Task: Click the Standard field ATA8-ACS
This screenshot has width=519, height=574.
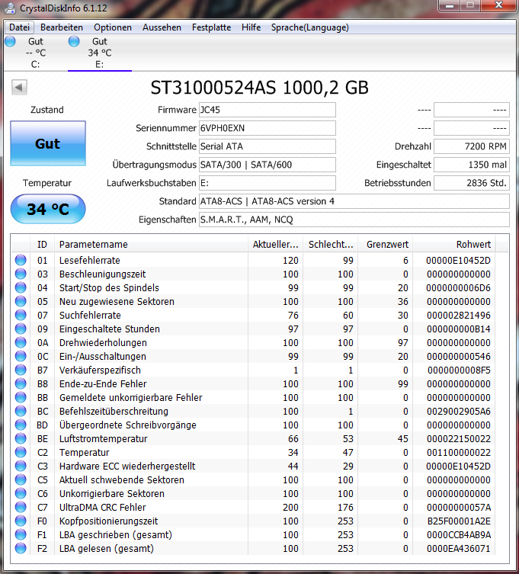Action: tap(354, 201)
